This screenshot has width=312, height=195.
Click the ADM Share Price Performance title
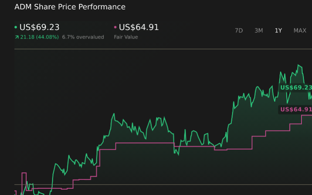[70, 7]
